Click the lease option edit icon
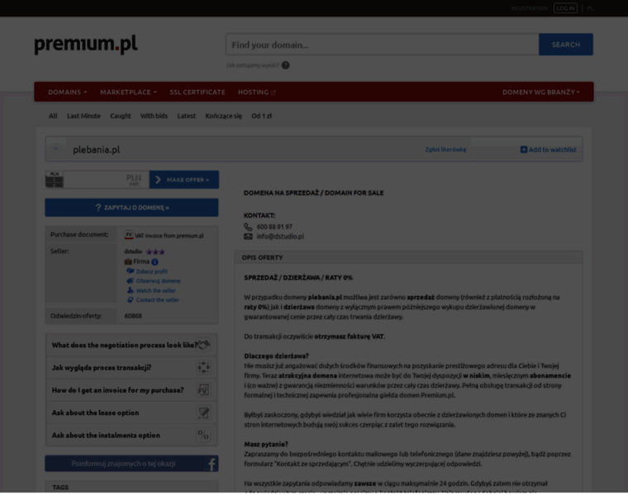This screenshot has height=495, width=628. [x=203, y=412]
